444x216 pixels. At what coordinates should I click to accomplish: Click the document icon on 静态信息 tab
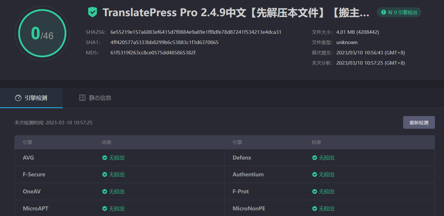[83, 98]
